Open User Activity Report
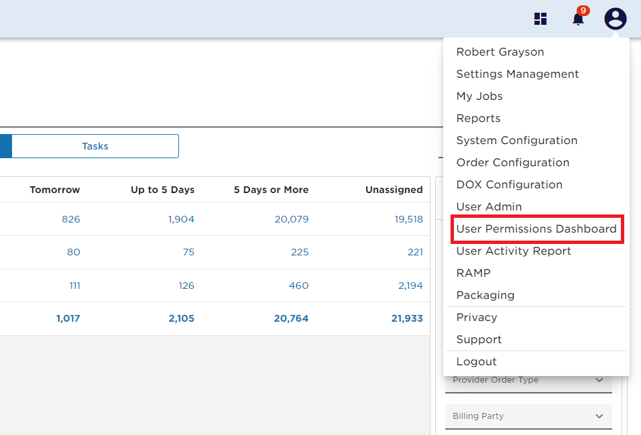 click(x=514, y=251)
